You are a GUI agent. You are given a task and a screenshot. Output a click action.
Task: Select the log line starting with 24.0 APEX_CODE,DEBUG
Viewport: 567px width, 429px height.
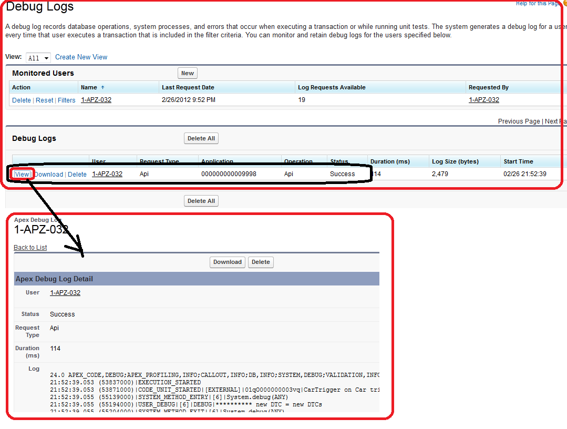coord(215,375)
